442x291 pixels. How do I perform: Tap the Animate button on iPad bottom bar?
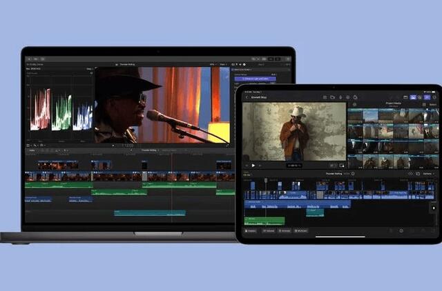[285, 230]
